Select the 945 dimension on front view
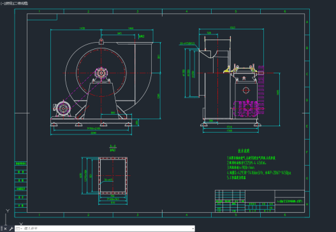This screenshot has width=336, height=232. click(120, 33)
